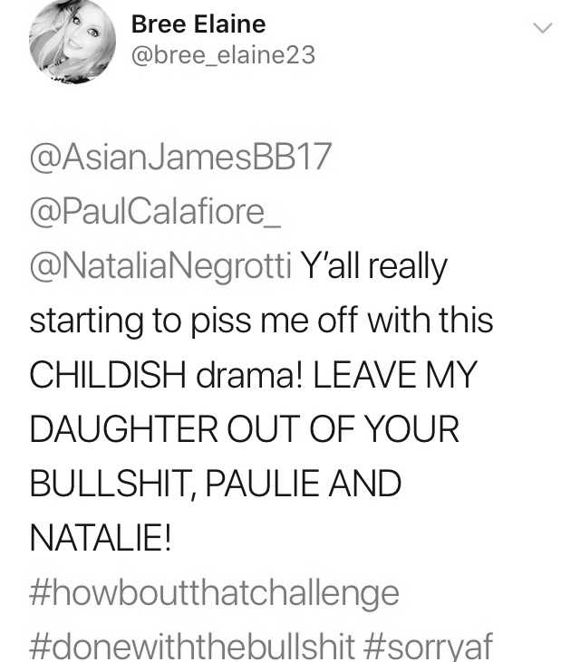Open the #donewiththebullshit hashtag
This screenshot has height=662, width=580.
coord(192,646)
